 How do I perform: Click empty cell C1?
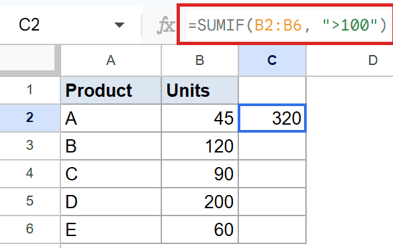[x=272, y=90]
